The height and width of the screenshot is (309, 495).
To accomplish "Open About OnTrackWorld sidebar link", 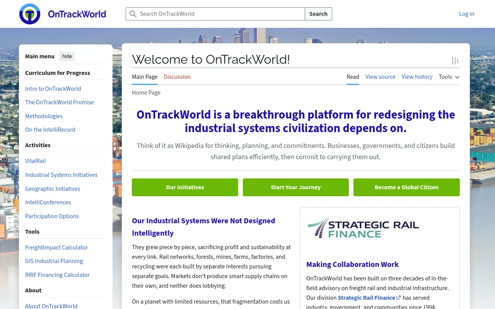I will pos(51,306).
